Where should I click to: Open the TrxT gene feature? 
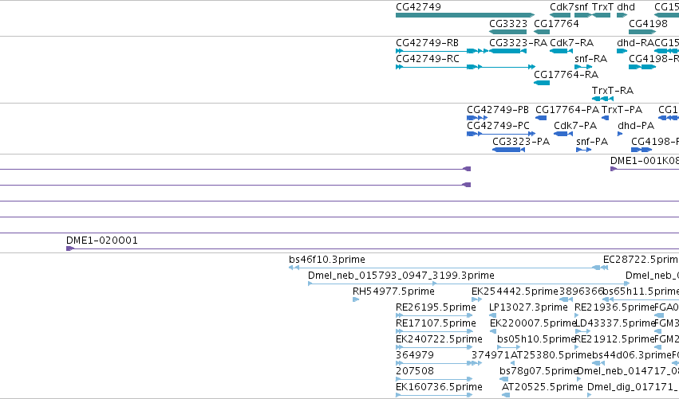tap(602, 15)
